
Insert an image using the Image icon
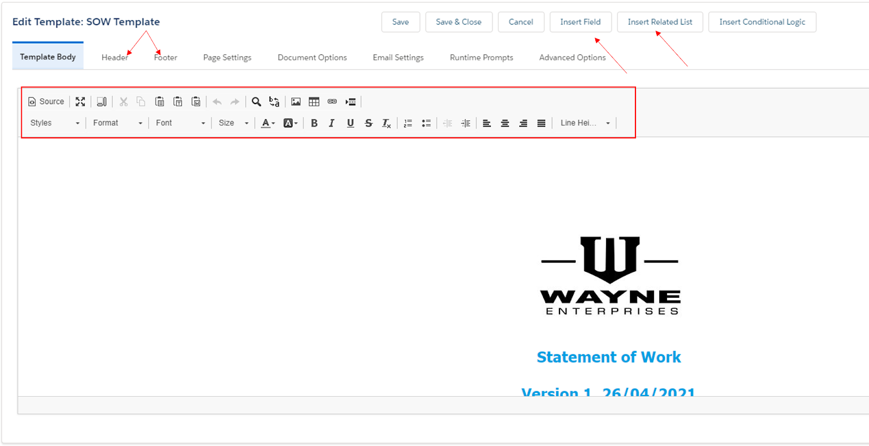coord(295,101)
